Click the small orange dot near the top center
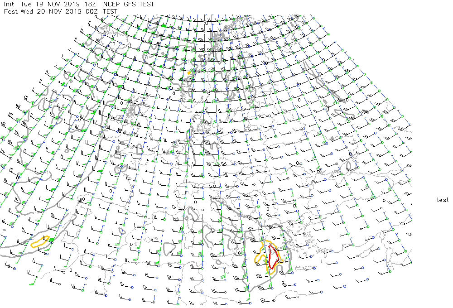 189,73
